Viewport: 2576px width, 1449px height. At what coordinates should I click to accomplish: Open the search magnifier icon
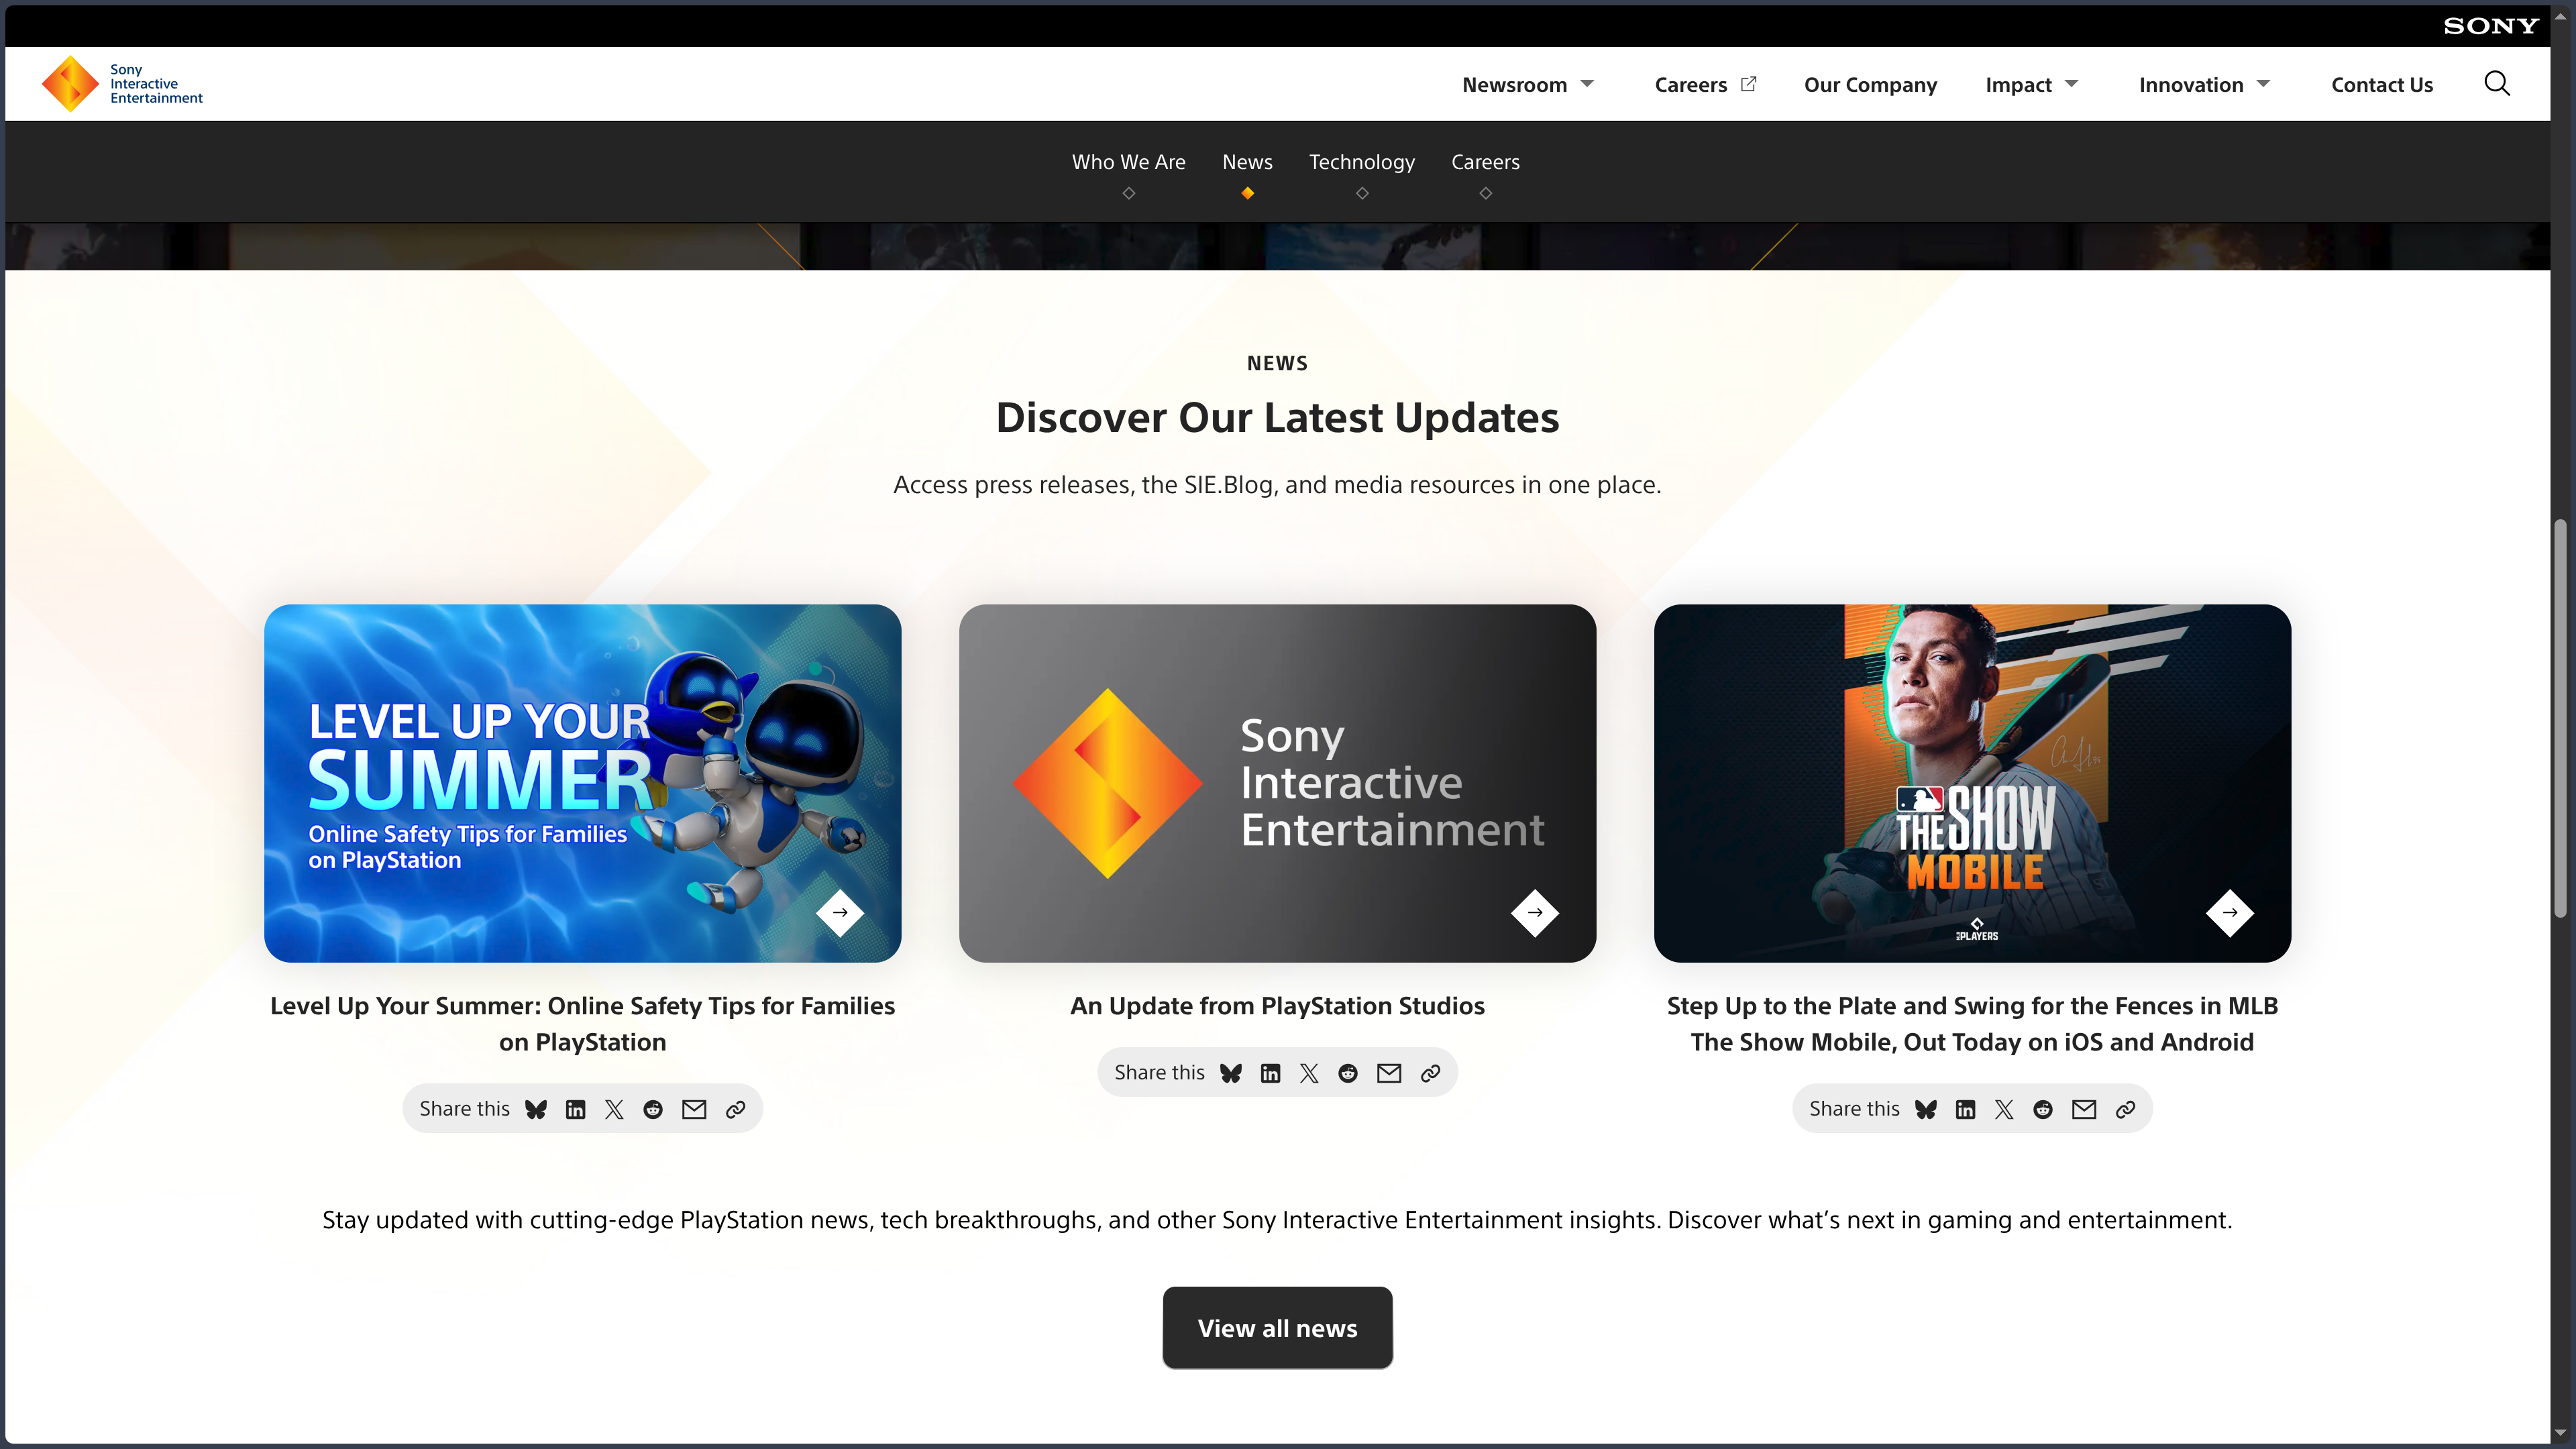(2497, 84)
